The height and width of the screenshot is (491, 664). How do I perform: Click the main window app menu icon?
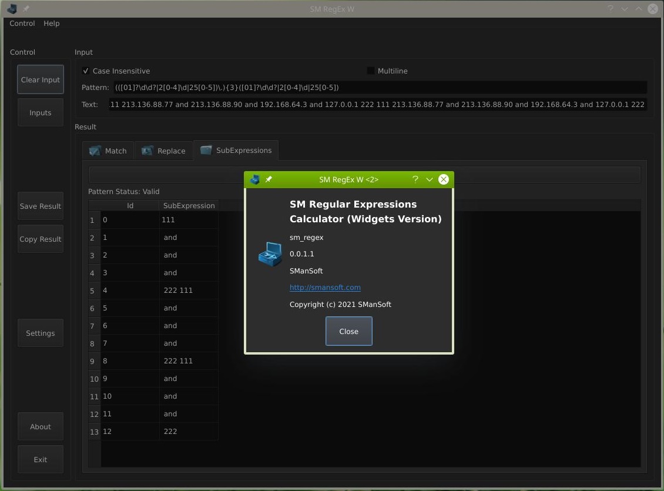click(x=12, y=9)
